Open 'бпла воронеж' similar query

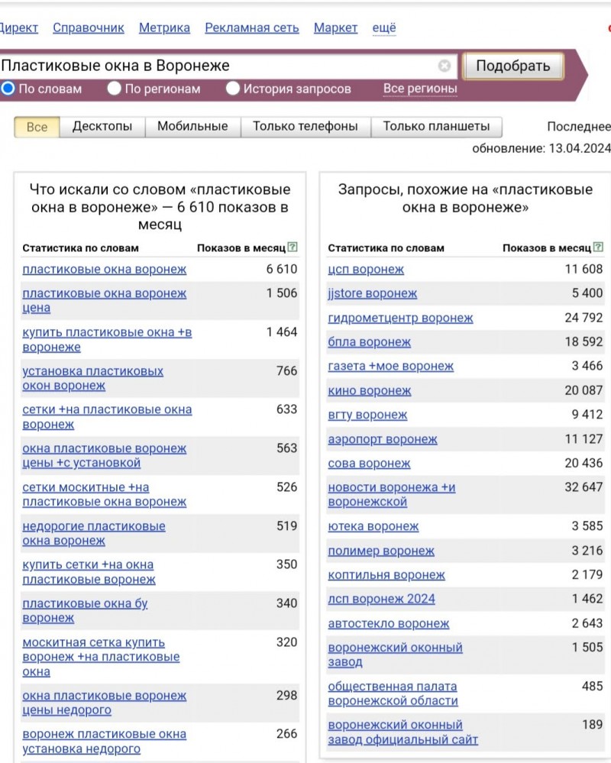coord(369,342)
